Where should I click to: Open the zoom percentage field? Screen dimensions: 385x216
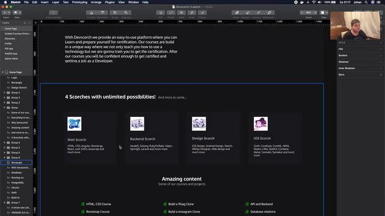coord(309,13)
